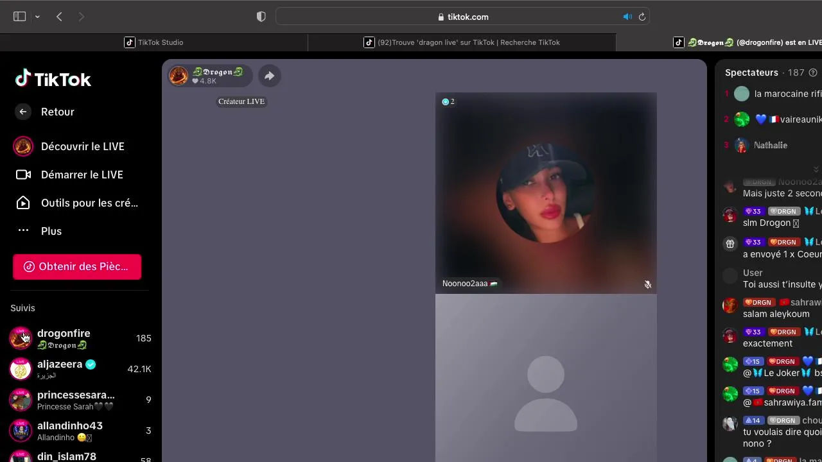Click drogonfire viewer count 185

[144, 338]
